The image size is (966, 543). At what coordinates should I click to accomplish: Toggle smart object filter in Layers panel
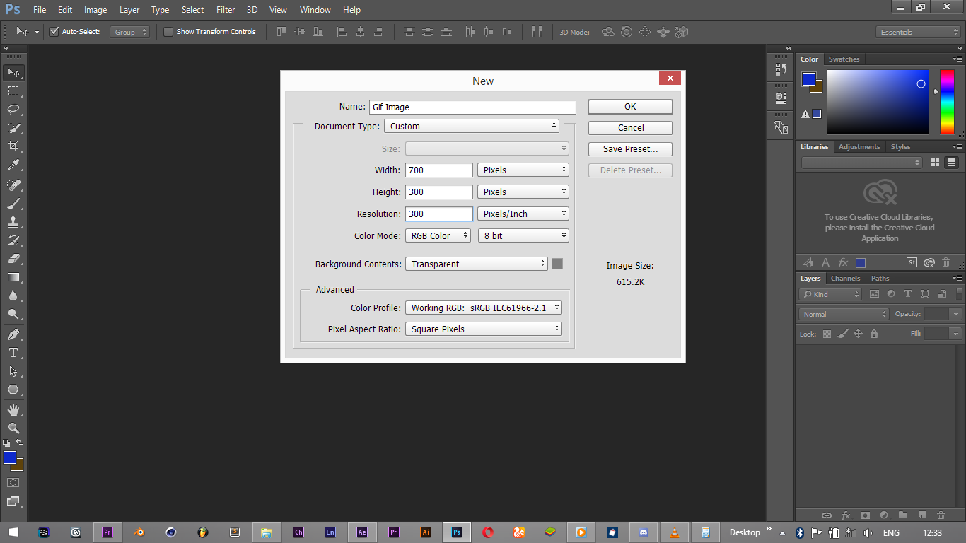(x=942, y=294)
